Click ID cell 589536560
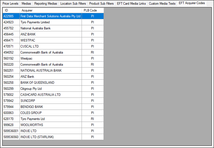 tap(11, 137)
